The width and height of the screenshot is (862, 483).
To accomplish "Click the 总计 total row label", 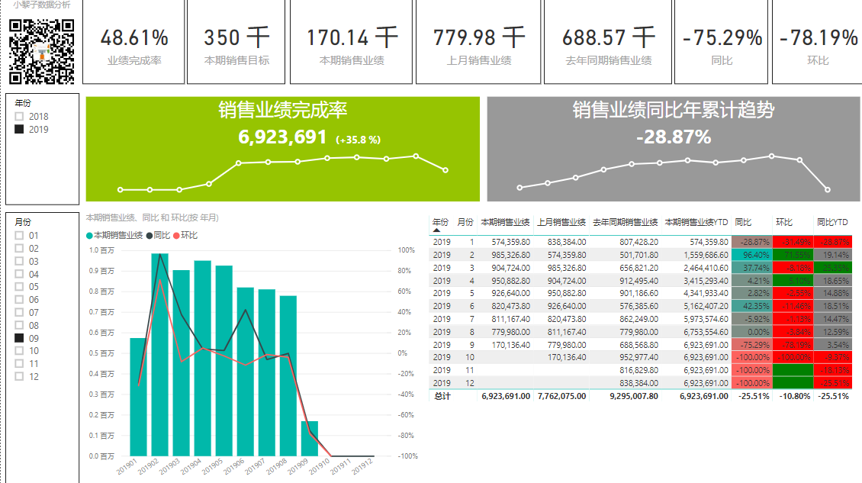I will click(442, 396).
